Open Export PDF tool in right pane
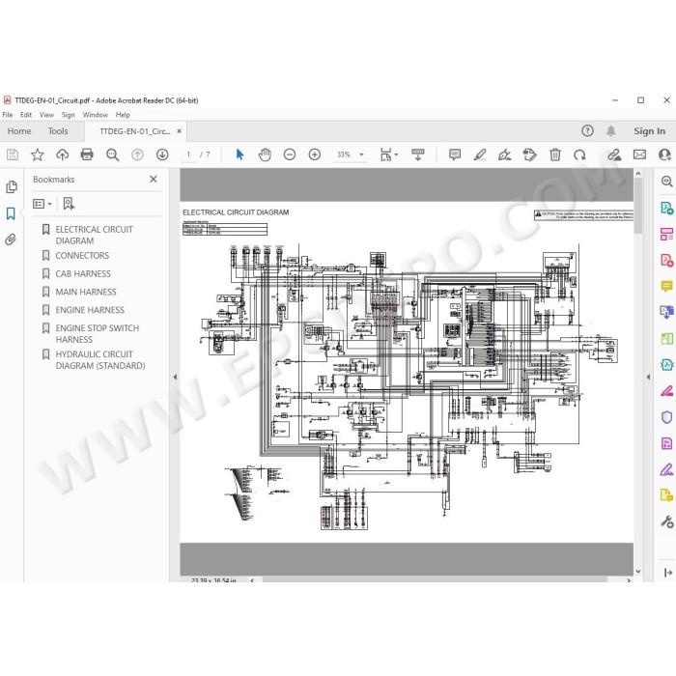 click(666, 209)
